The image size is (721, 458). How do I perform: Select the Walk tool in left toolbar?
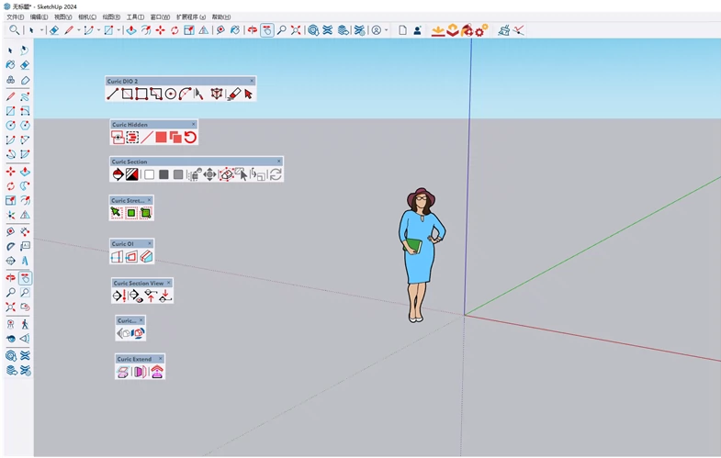25,324
